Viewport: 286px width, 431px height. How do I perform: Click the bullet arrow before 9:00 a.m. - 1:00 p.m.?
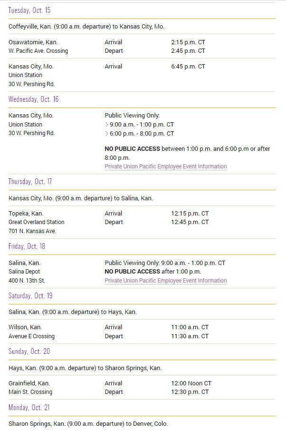point(106,125)
